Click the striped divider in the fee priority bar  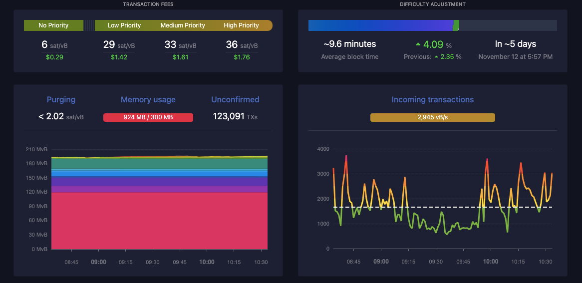pyautogui.click(x=89, y=25)
